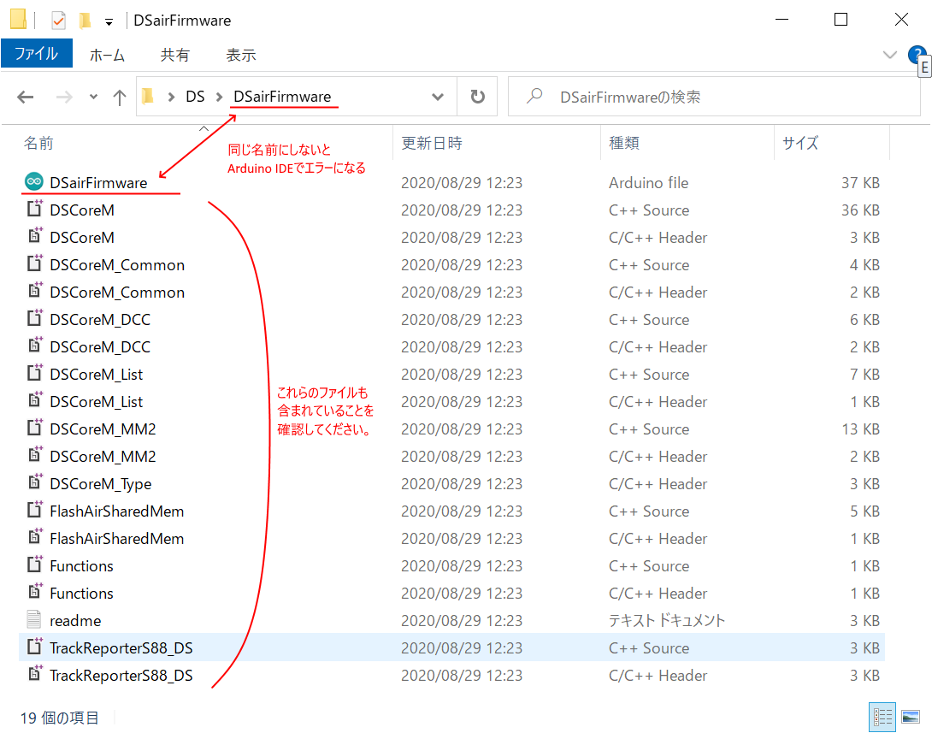The width and height of the screenshot is (932, 733).
Task: Open the recent locations dropdown arrow
Action: click(x=93, y=97)
